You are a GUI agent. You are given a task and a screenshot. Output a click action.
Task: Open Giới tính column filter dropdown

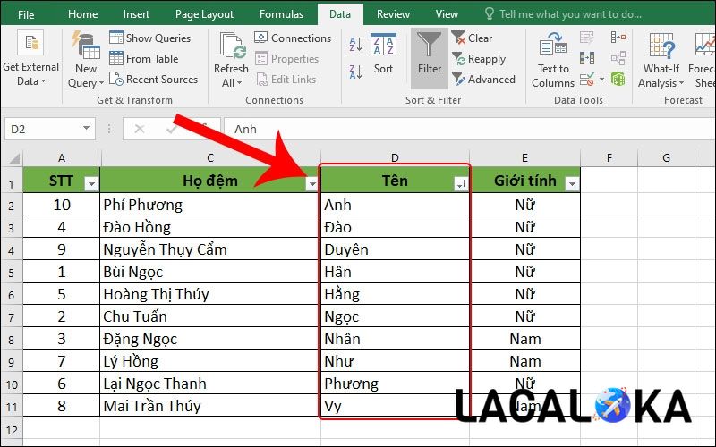pos(572,184)
